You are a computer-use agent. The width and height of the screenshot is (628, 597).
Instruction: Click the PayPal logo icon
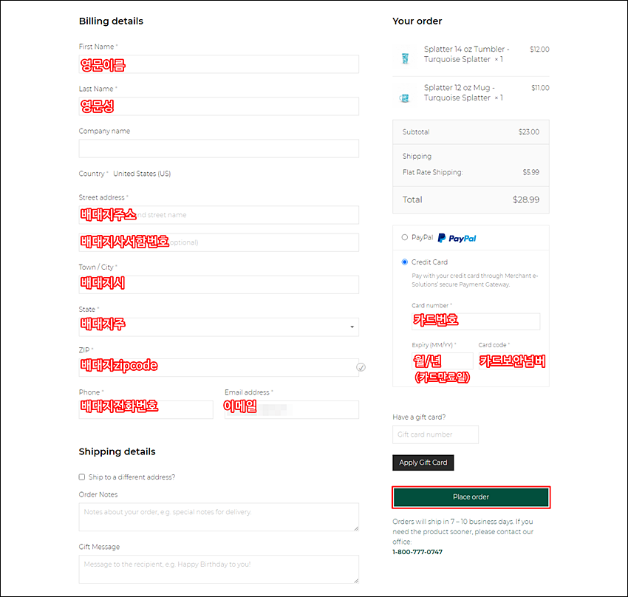tap(457, 238)
